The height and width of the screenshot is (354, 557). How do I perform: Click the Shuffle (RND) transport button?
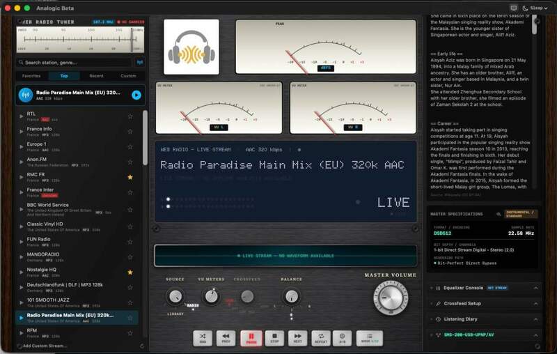pyautogui.click(x=203, y=338)
